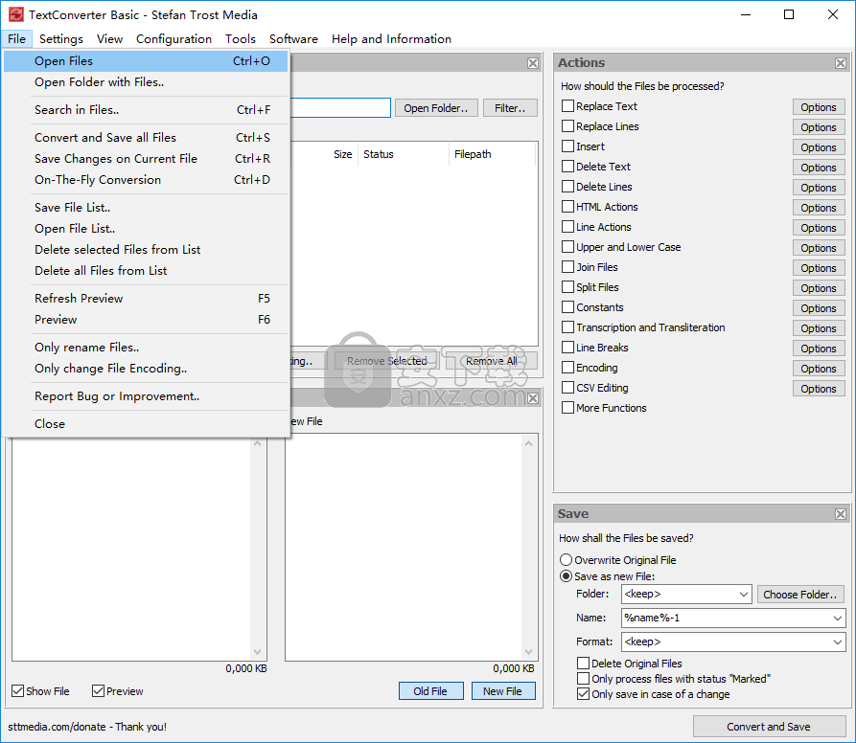
Task: Tick the More Functions checkbox
Action: (x=567, y=408)
